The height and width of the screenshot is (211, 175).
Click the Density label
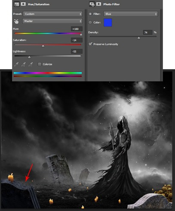(93, 33)
